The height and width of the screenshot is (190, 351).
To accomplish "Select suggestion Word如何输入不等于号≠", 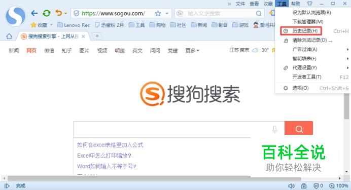I will [107, 166].
